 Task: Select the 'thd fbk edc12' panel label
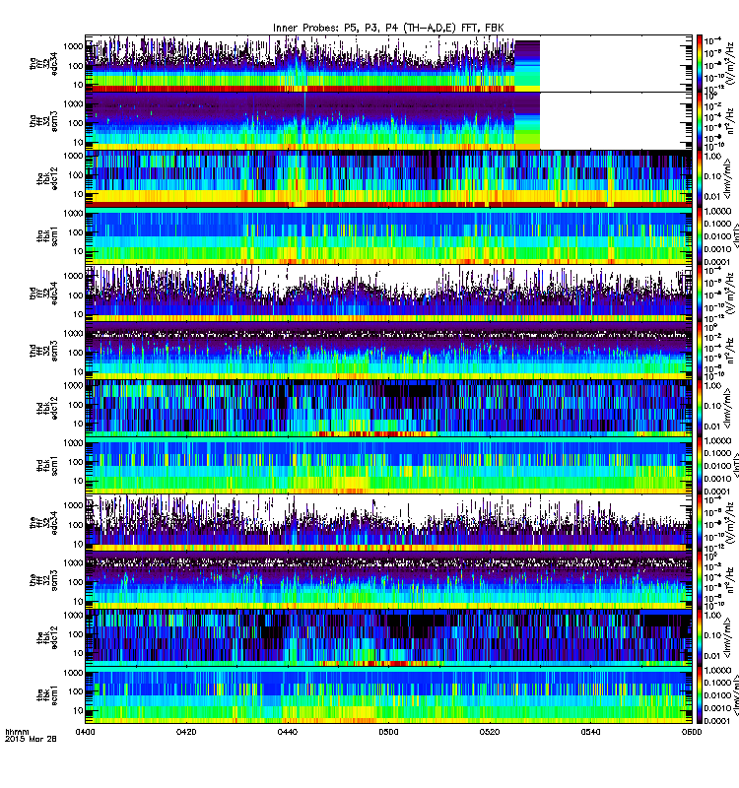pyautogui.click(x=47, y=408)
